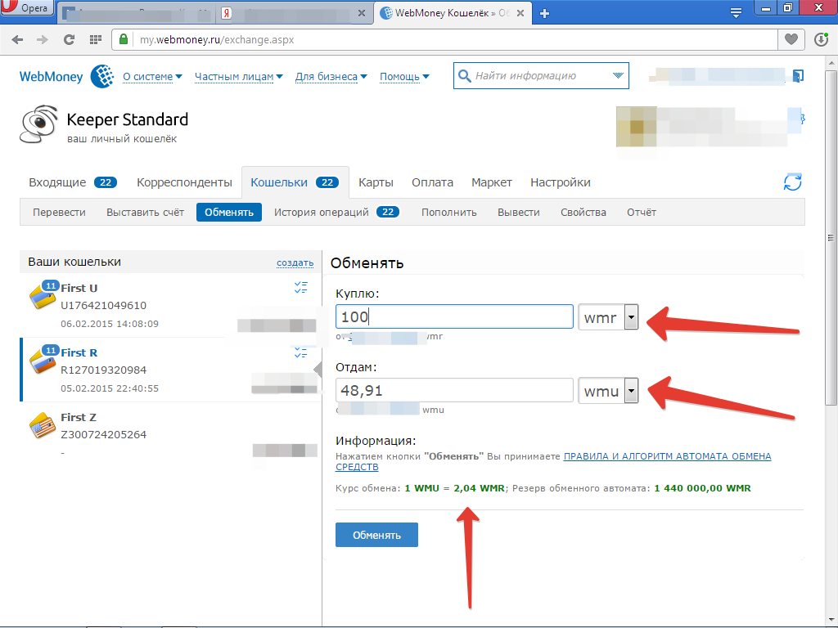Switch to the Корреспонденты tab
Image resolution: width=838 pixels, height=628 pixels.
[x=184, y=182]
